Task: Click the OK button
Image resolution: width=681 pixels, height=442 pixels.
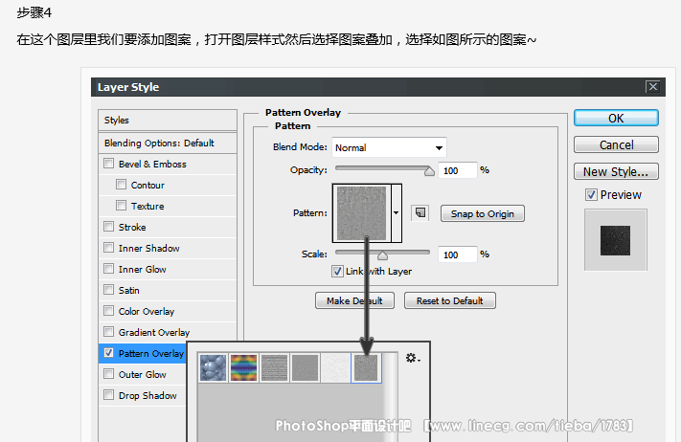Action: pos(616,119)
